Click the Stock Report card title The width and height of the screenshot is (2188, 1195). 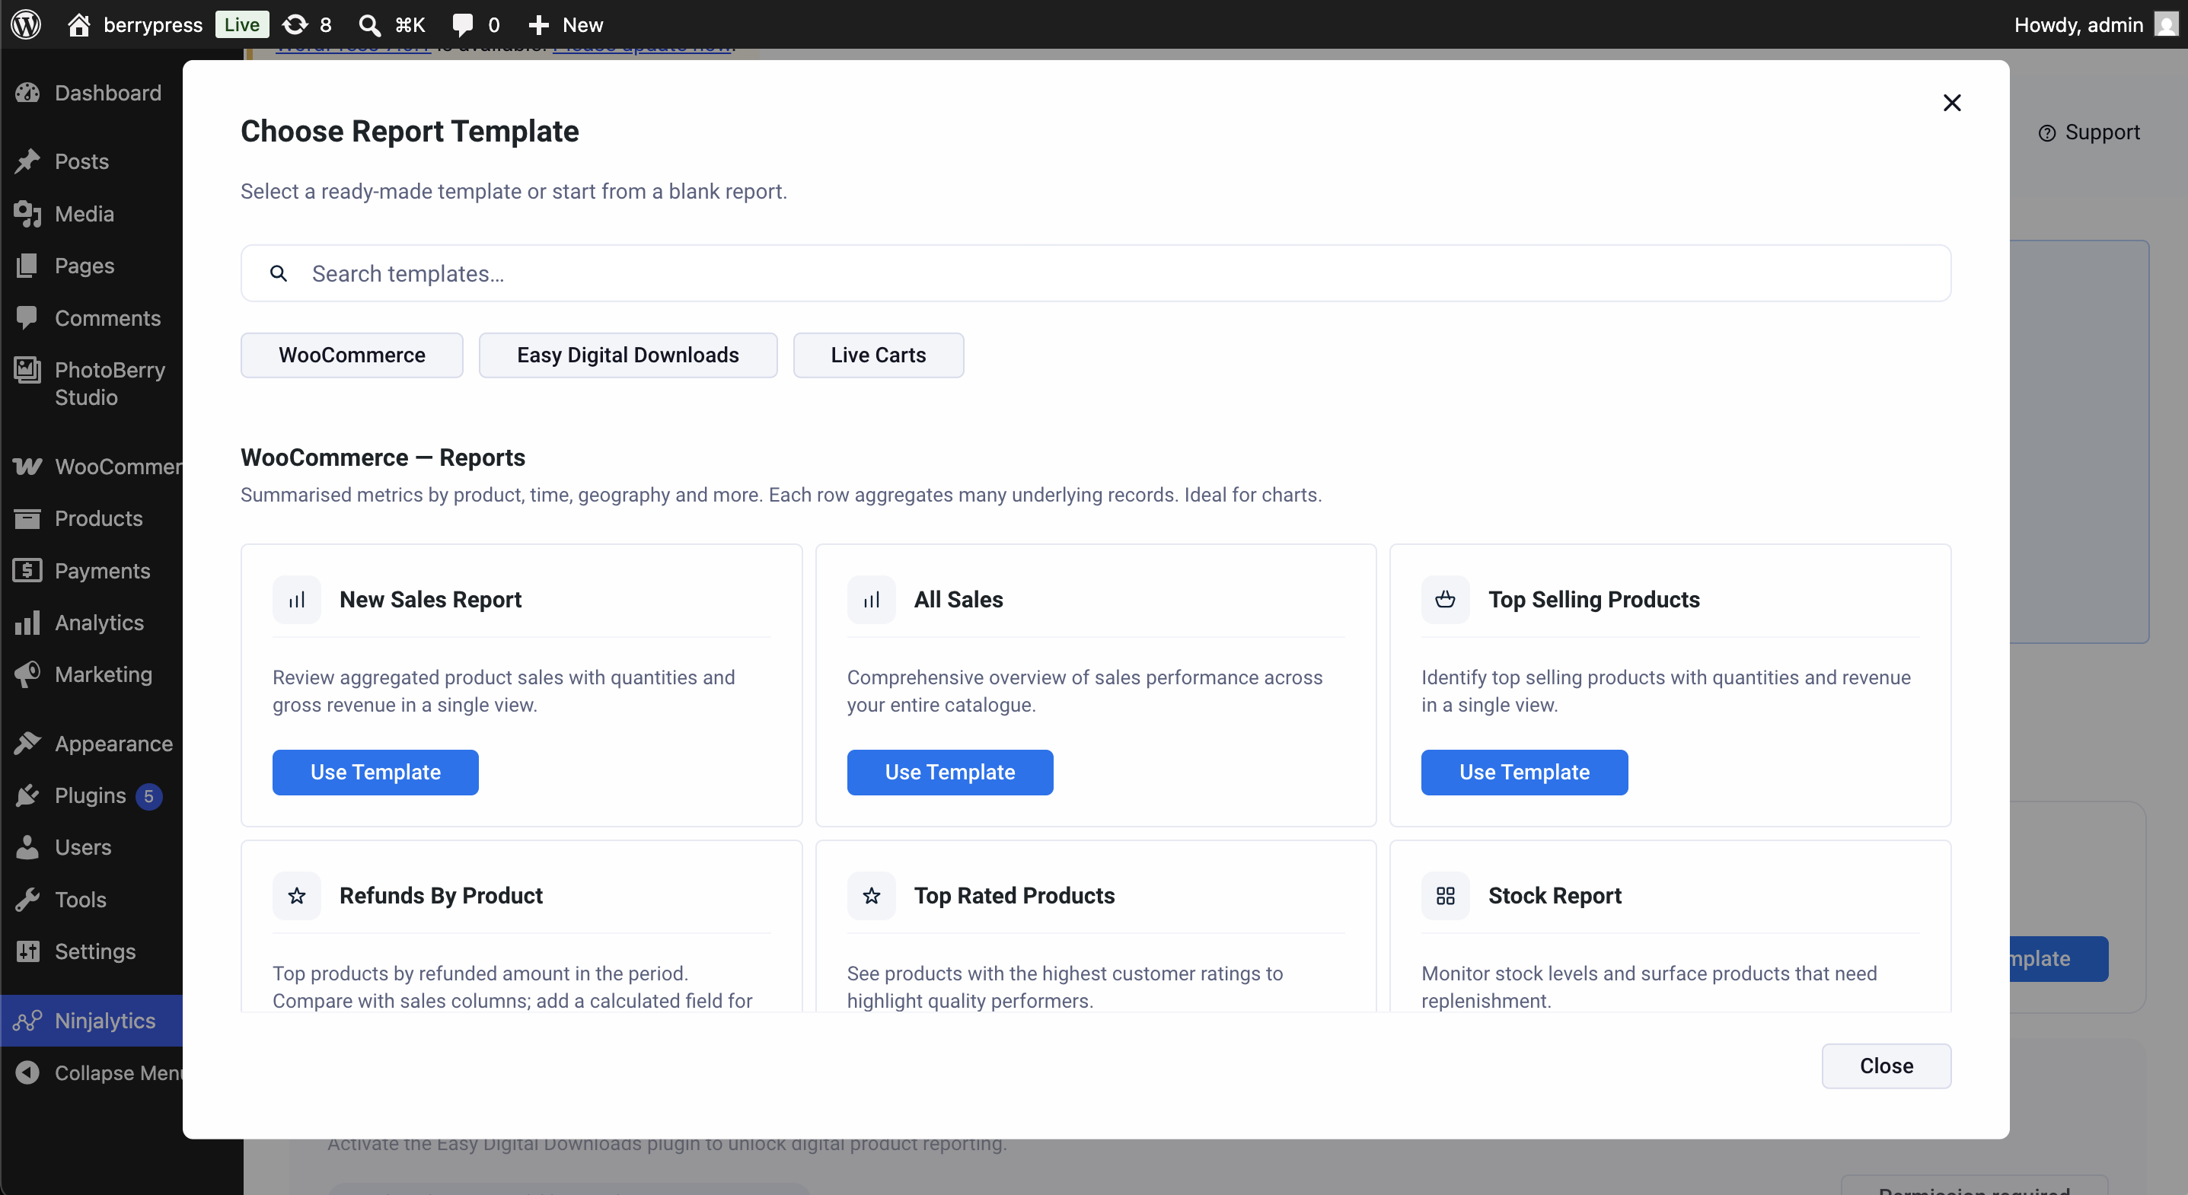[x=1555, y=895]
